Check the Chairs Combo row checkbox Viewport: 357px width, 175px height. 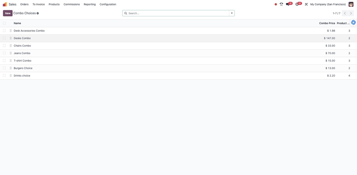[4, 46]
